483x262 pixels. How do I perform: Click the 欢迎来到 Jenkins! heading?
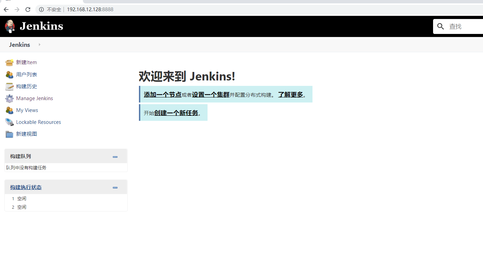187,76
